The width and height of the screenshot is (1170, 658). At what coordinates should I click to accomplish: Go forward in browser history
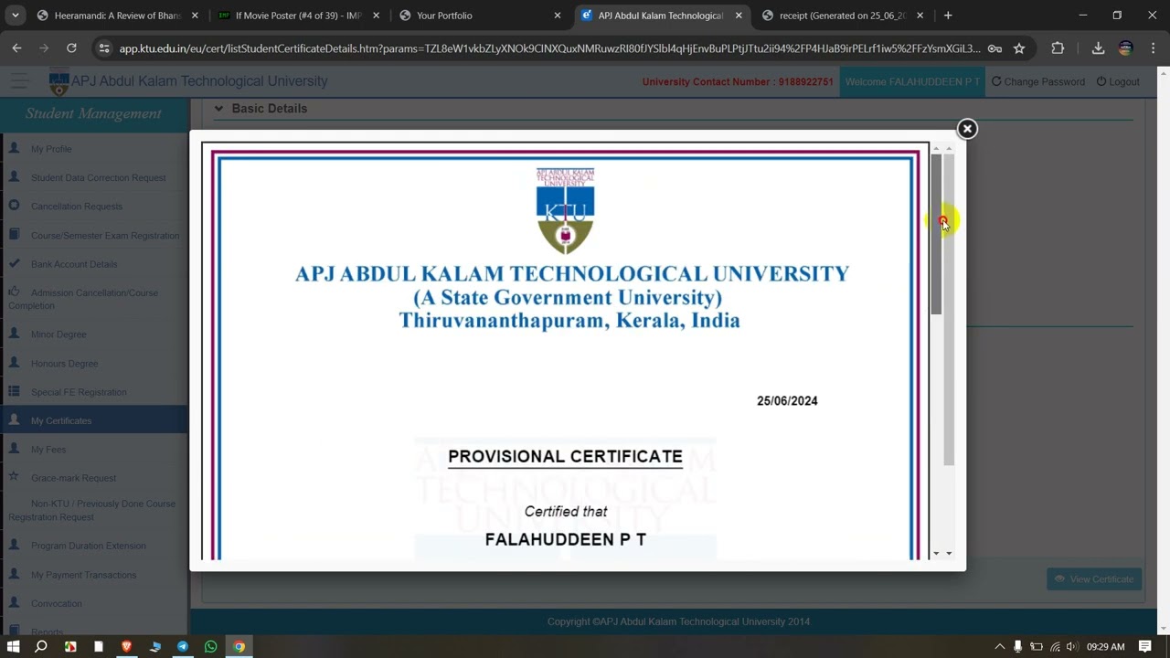pos(44,48)
